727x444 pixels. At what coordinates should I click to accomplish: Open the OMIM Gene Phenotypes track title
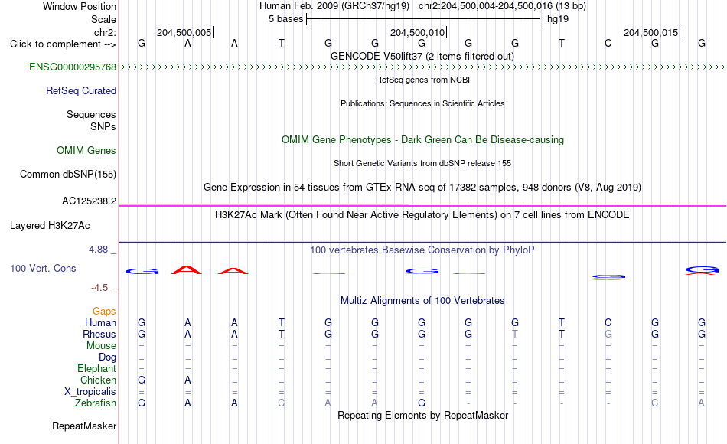[x=422, y=139]
